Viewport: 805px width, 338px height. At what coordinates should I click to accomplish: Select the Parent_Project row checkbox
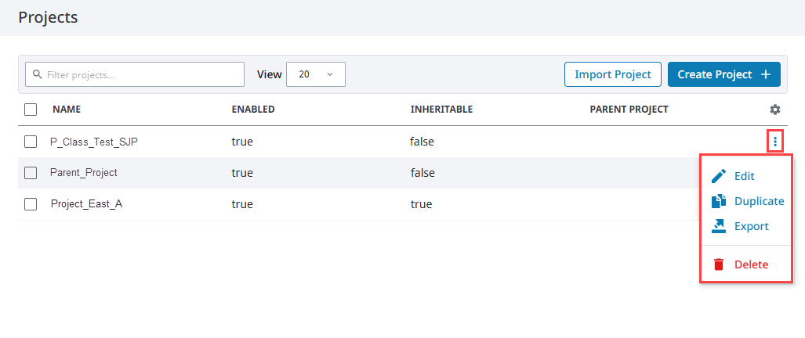point(31,173)
